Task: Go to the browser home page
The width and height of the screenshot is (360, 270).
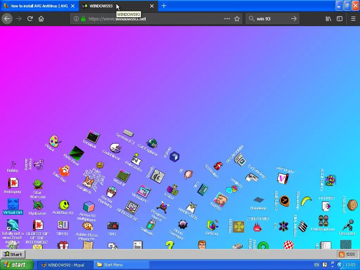Action: pyautogui.click(x=41, y=19)
